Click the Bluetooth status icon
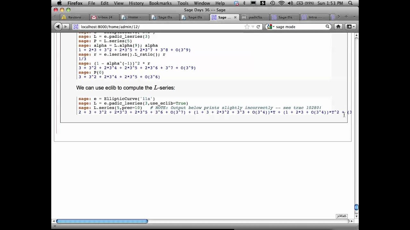410x230 pixels. click(244, 3)
